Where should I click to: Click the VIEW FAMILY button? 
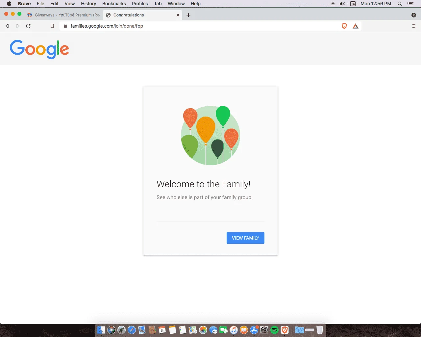245,238
